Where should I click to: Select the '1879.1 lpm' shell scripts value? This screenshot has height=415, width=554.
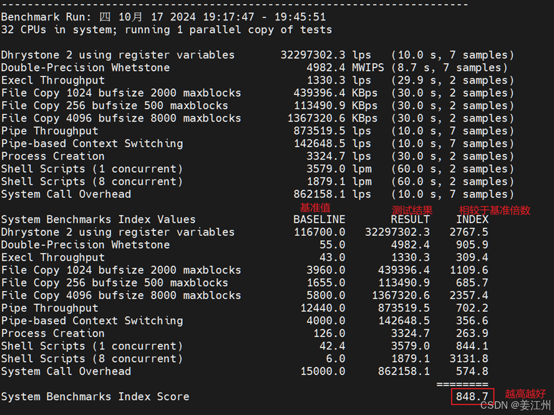[x=339, y=182]
